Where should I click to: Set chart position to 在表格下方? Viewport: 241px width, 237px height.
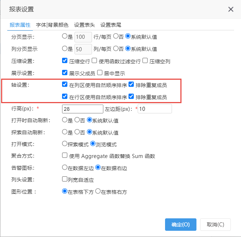coord(65,191)
